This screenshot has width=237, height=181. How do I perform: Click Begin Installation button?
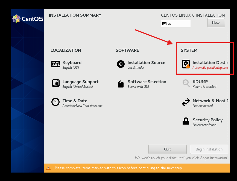[209, 149]
